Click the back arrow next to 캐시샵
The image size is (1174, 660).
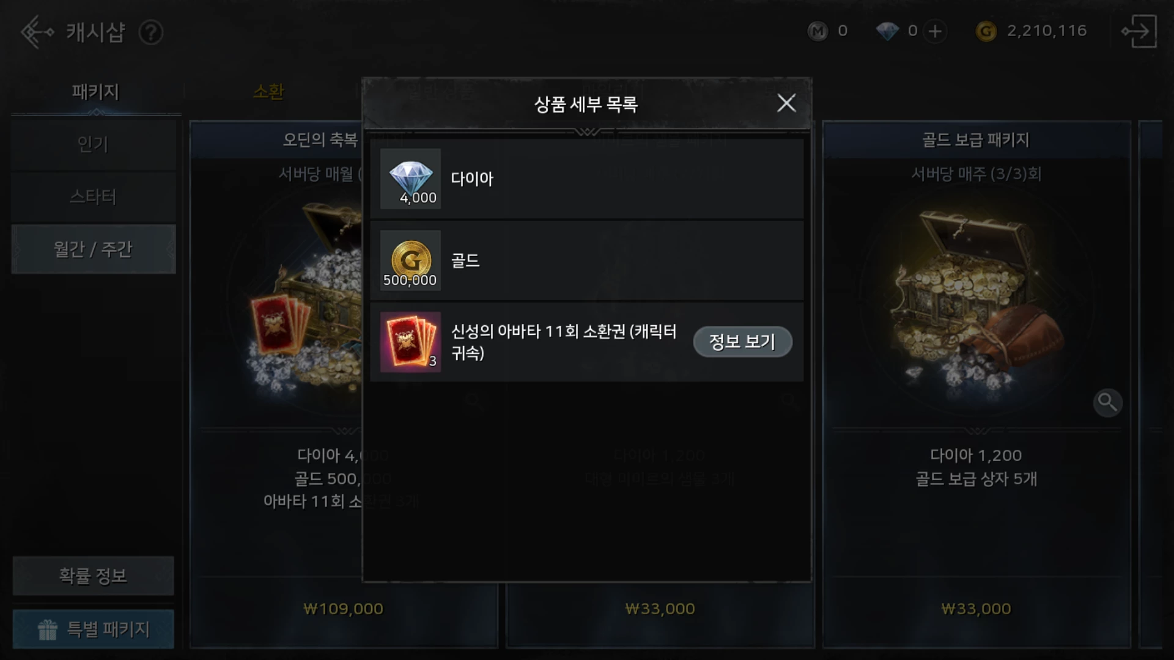click(x=37, y=32)
